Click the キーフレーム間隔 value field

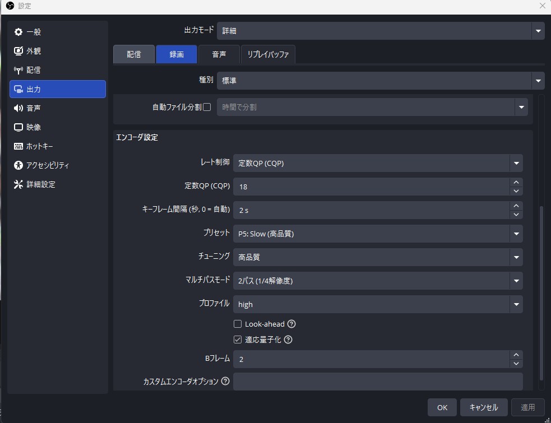tap(372, 210)
